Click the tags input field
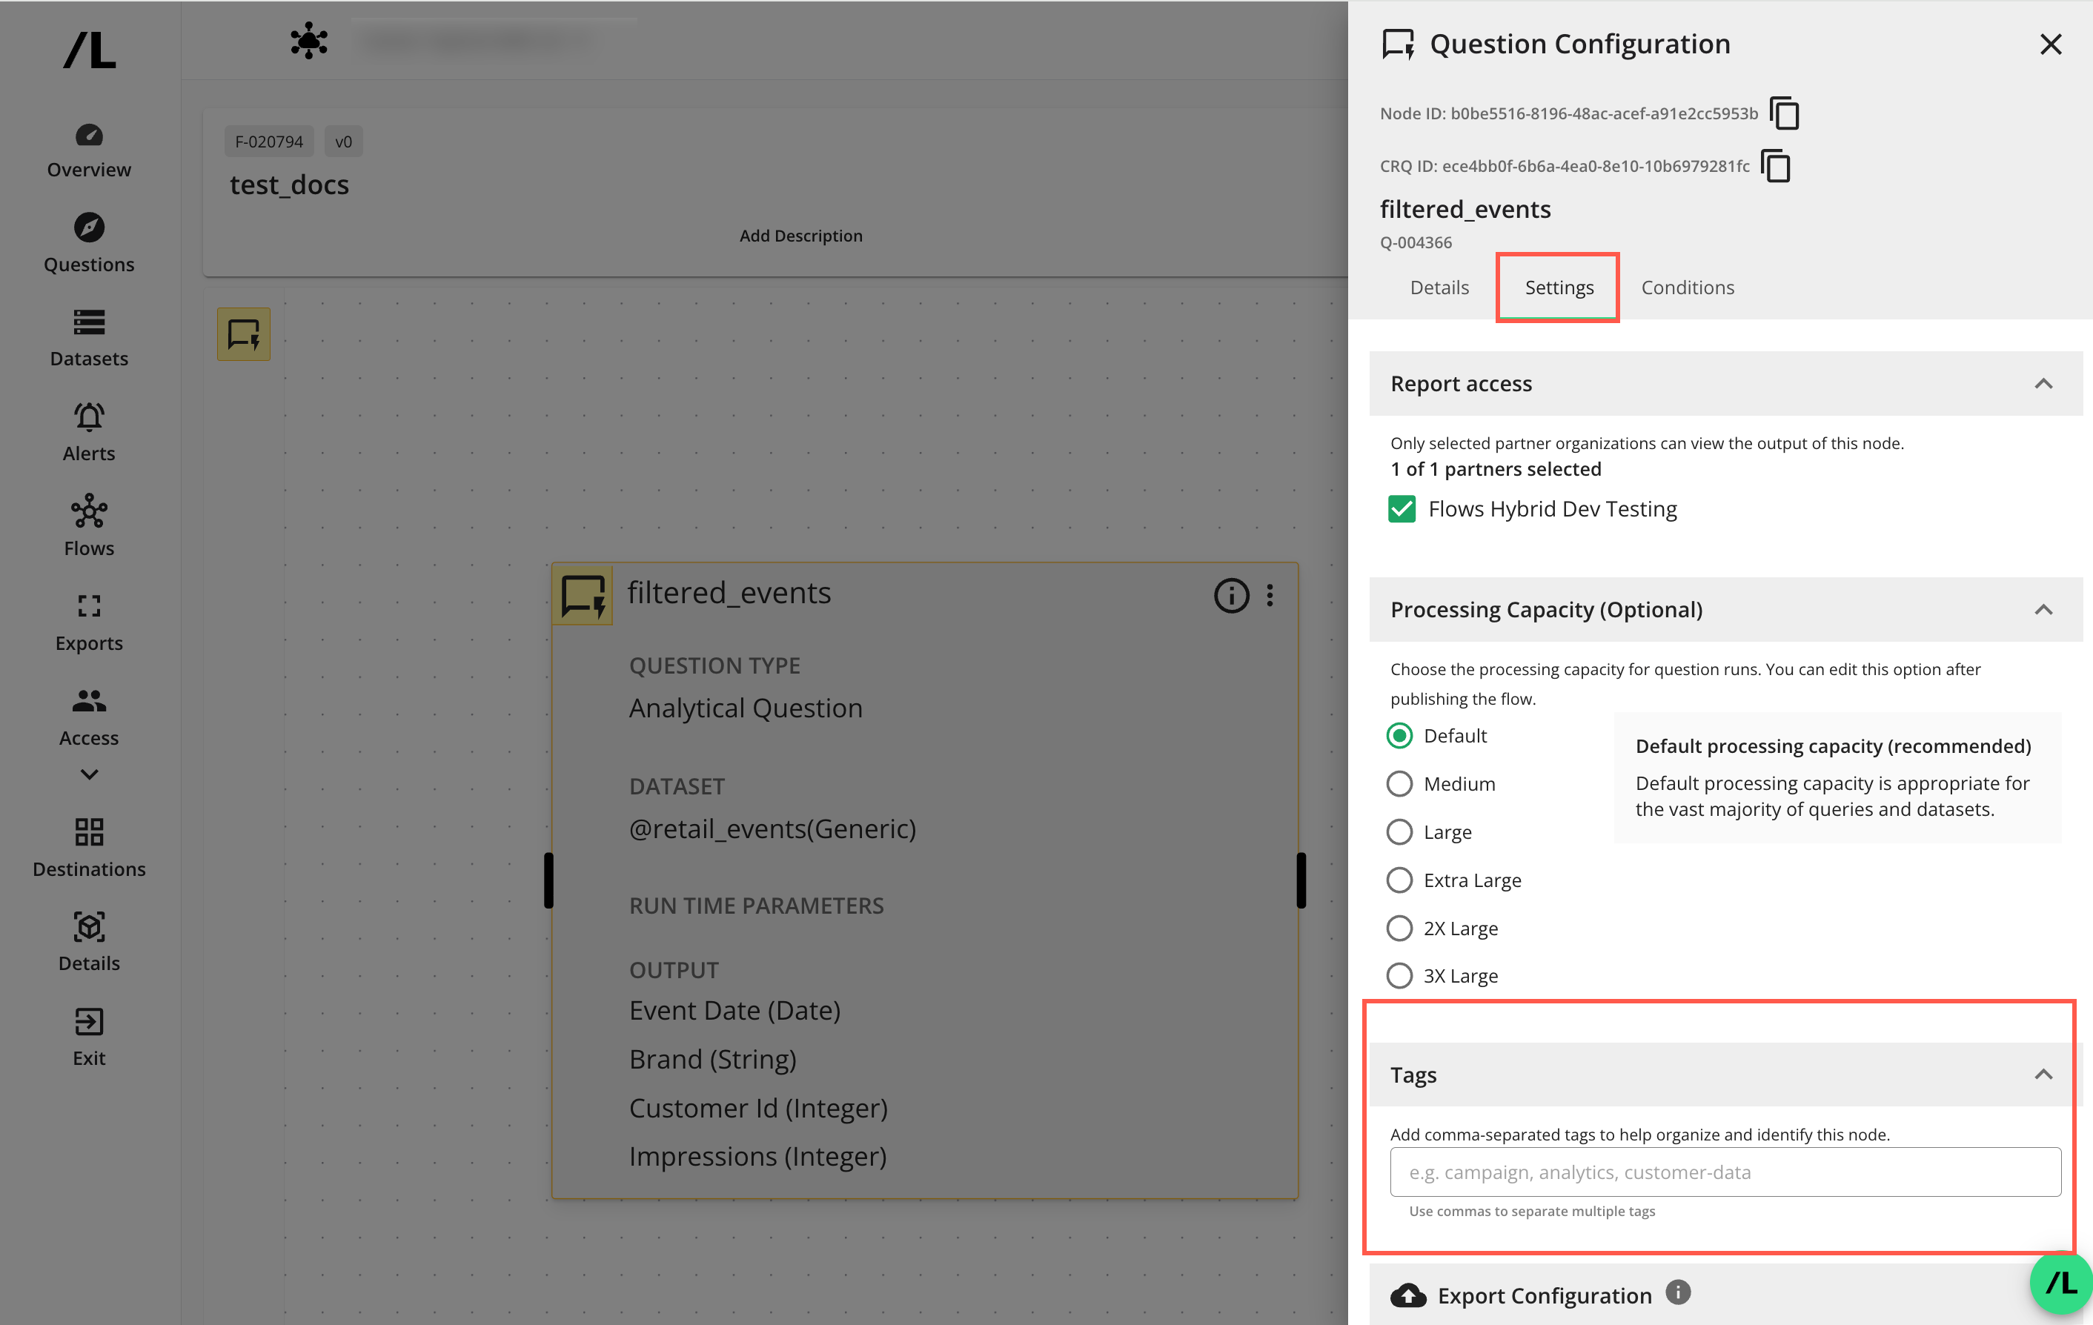 (1725, 1172)
